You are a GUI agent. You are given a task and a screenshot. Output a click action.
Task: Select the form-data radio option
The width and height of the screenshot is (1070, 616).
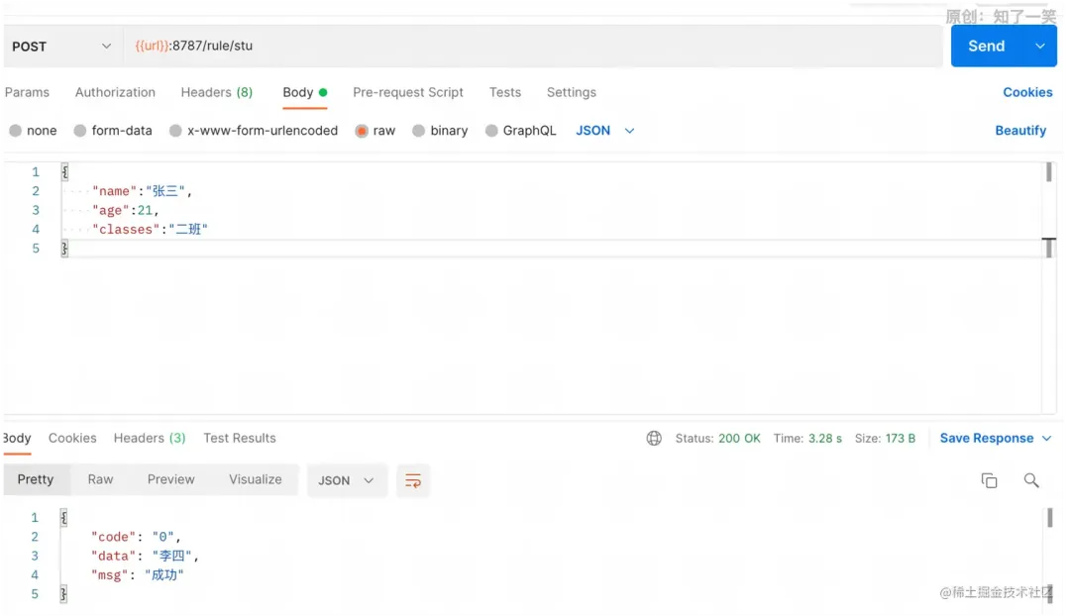80,131
